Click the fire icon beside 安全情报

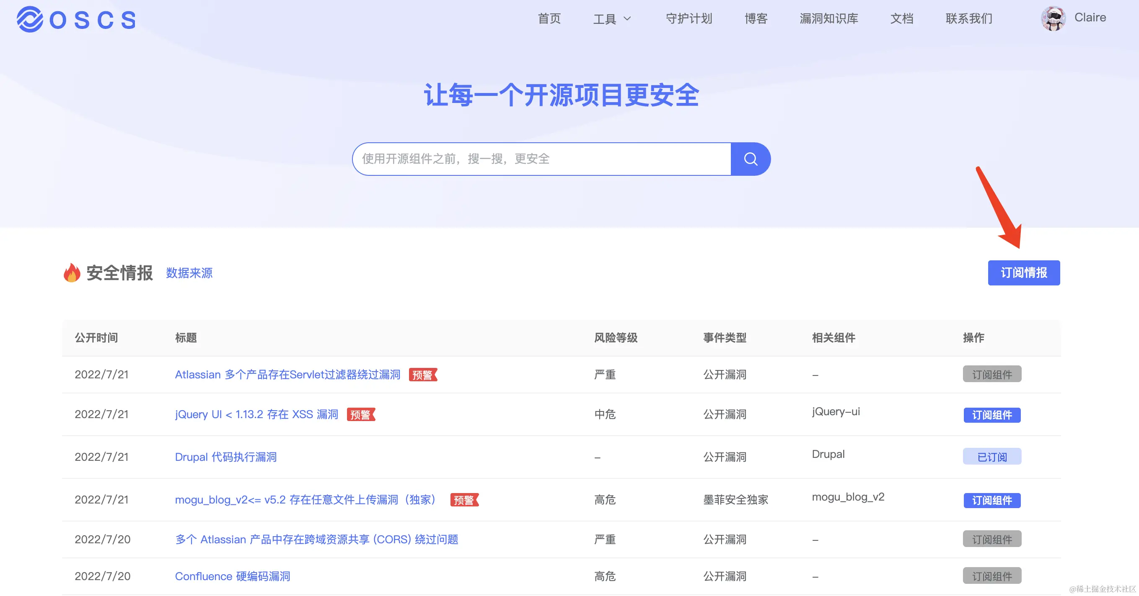pyautogui.click(x=72, y=272)
